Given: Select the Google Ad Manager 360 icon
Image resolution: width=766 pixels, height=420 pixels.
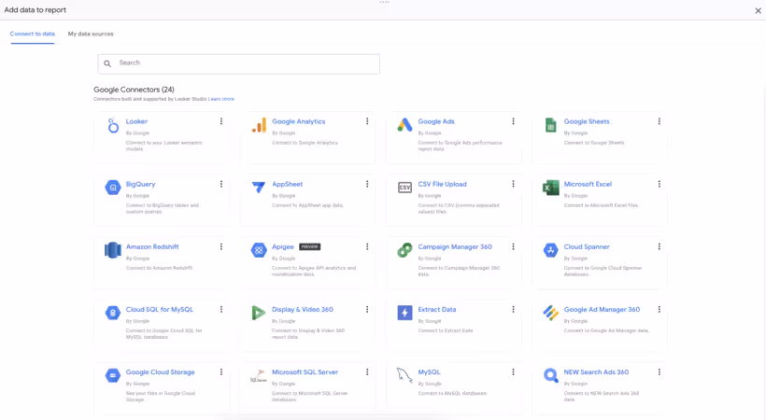Looking at the screenshot, I should (x=550, y=313).
